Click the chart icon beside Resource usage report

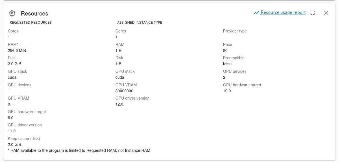pos(256,13)
